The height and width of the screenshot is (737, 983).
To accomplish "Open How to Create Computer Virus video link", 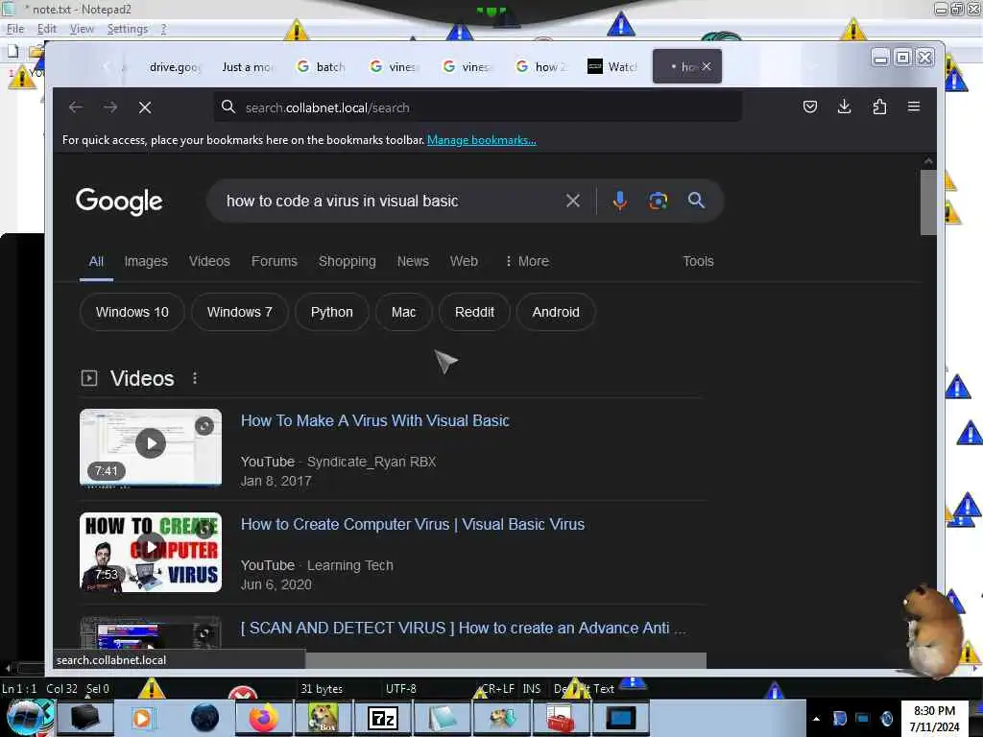I will [413, 524].
